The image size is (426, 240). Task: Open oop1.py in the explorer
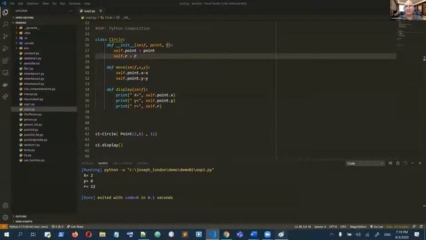[29, 104]
